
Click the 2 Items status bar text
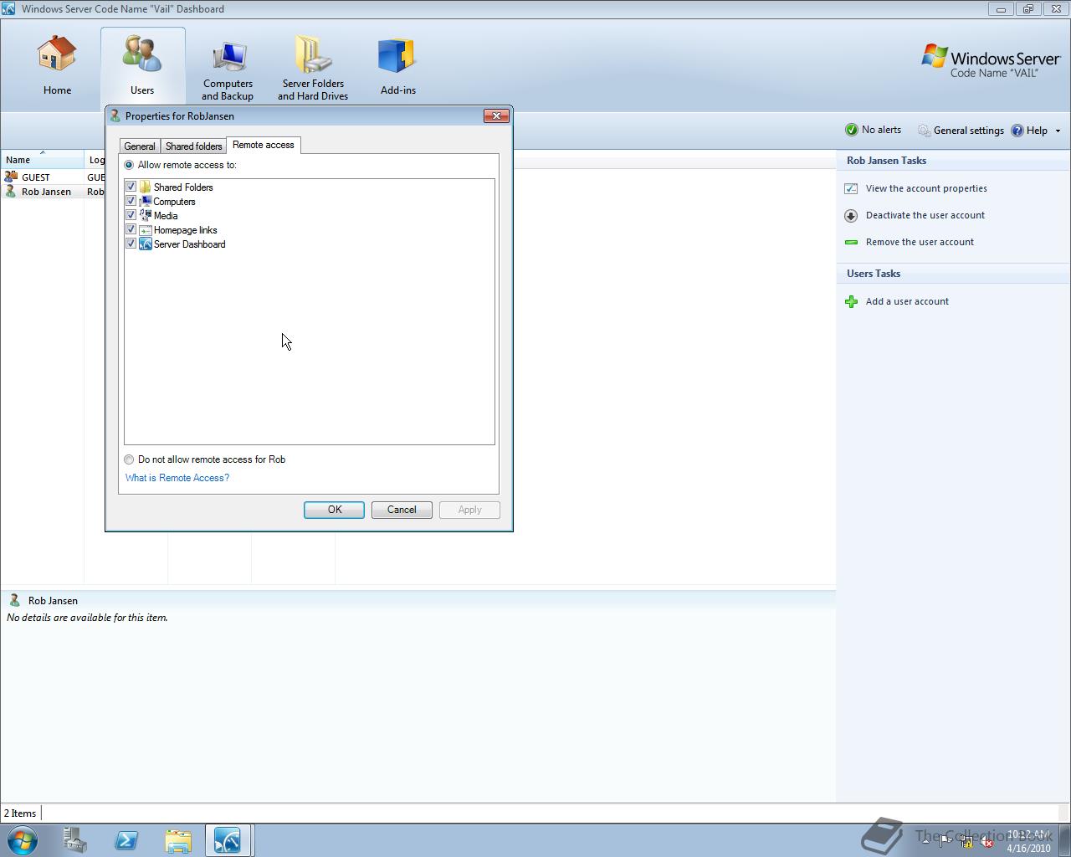coord(20,813)
